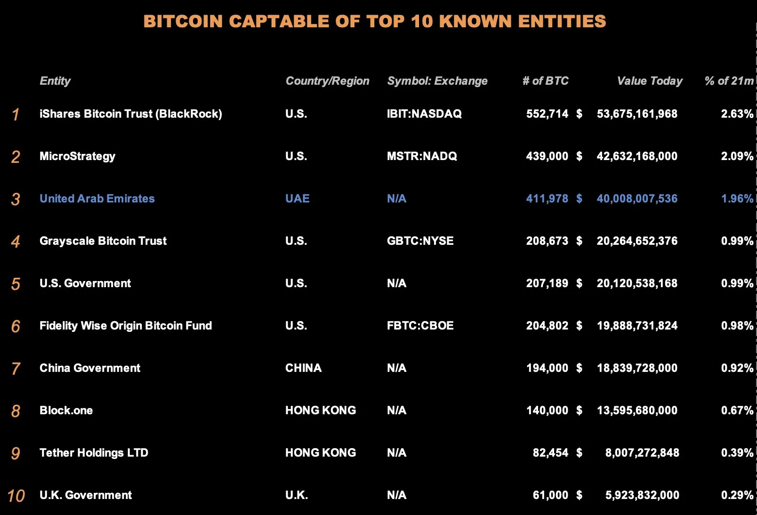The width and height of the screenshot is (757, 515).
Task: Select the Grayscale Bitcoin Trust row name
Action: 103,241
